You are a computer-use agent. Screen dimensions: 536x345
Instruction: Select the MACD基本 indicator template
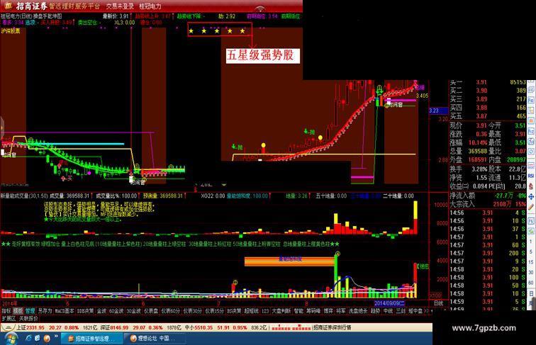pyautogui.click(x=65, y=311)
